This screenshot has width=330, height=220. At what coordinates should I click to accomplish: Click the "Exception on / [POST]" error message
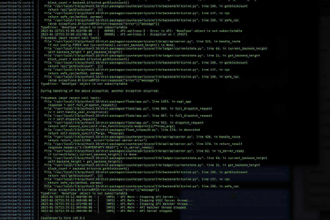coord(169,34)
